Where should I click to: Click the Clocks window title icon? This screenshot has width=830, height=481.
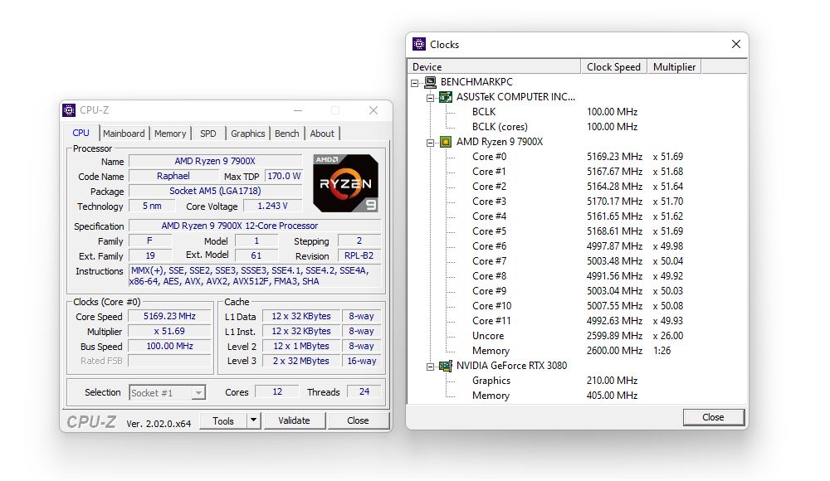418,44
